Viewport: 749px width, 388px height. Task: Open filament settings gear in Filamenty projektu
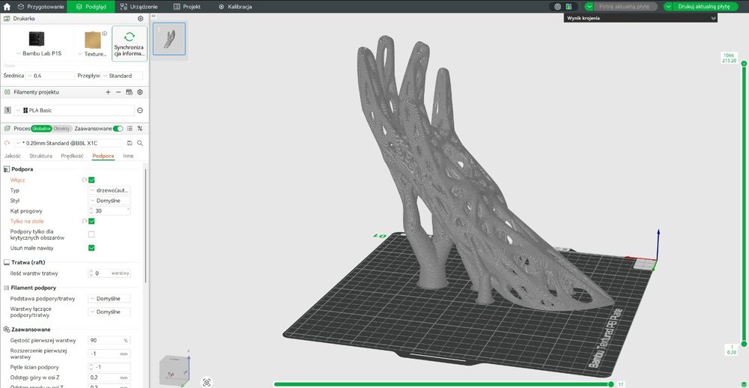tap(140, 92)
